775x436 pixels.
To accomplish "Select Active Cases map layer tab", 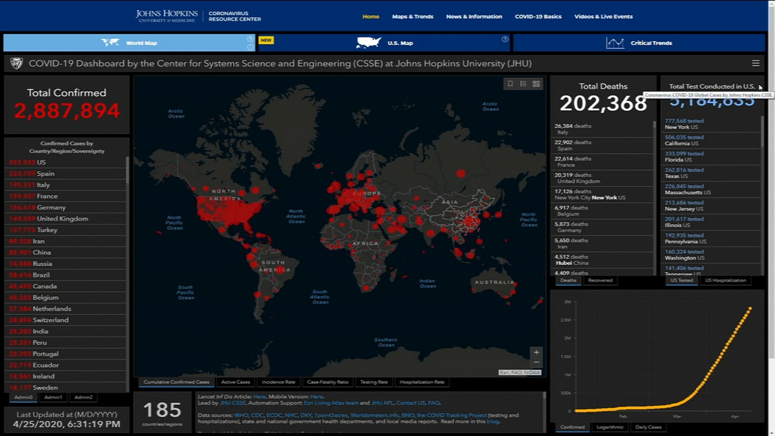I will click(x=236, y=382).
